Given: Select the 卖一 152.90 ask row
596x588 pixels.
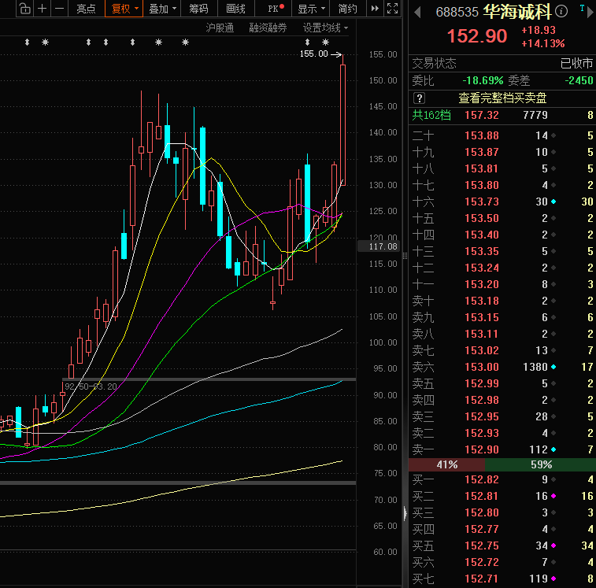Looking at the screenshot, I should click(x=502, y=449).
